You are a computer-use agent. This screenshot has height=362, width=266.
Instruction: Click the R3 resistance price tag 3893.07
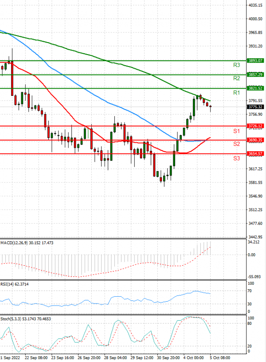[x=255, y=61]
